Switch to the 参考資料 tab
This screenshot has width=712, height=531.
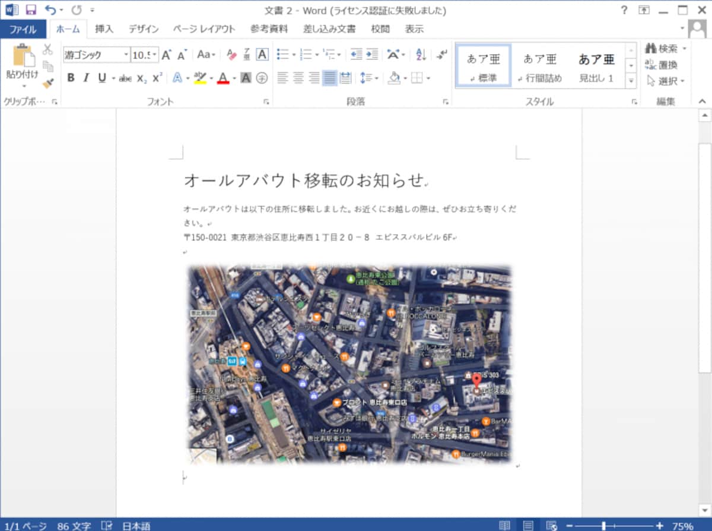pyautogui.click(x=269, y=29)
